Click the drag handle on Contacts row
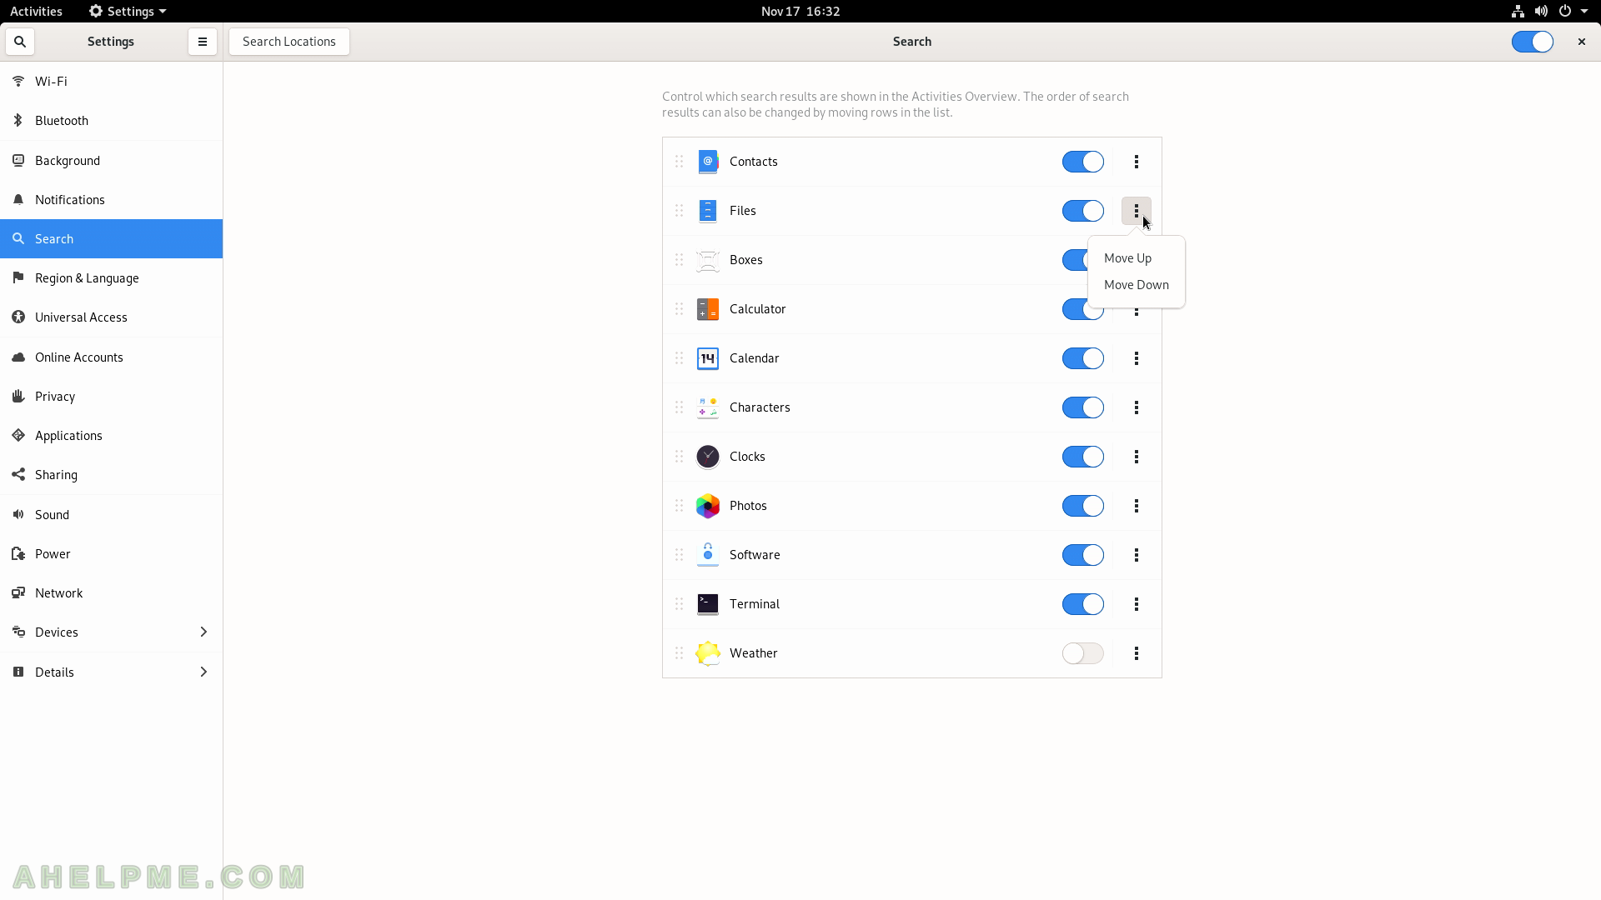The width and height of the screenshot is (1601, 900). click(679, 162)
